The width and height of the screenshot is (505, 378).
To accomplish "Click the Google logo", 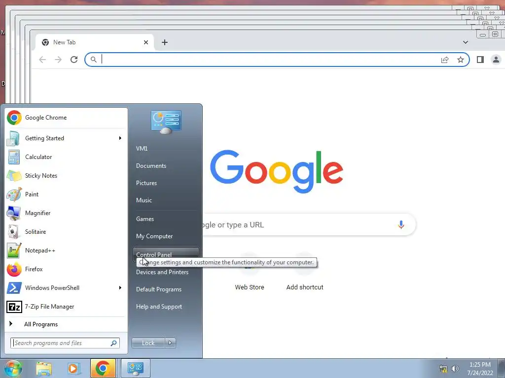I will (x=276, y=171).
